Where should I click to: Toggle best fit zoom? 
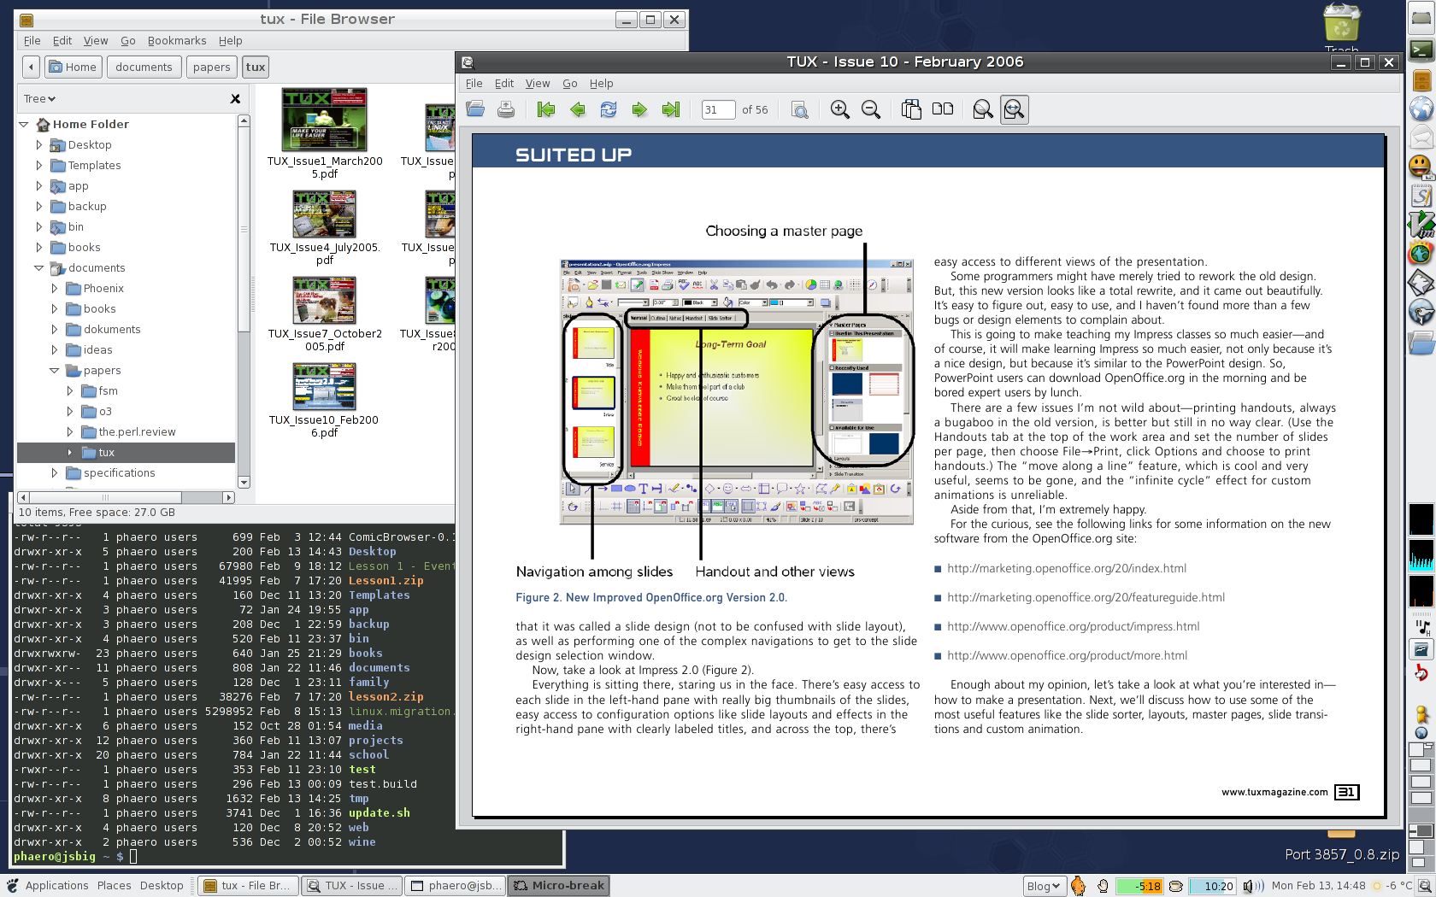click(x=983, y=109)
